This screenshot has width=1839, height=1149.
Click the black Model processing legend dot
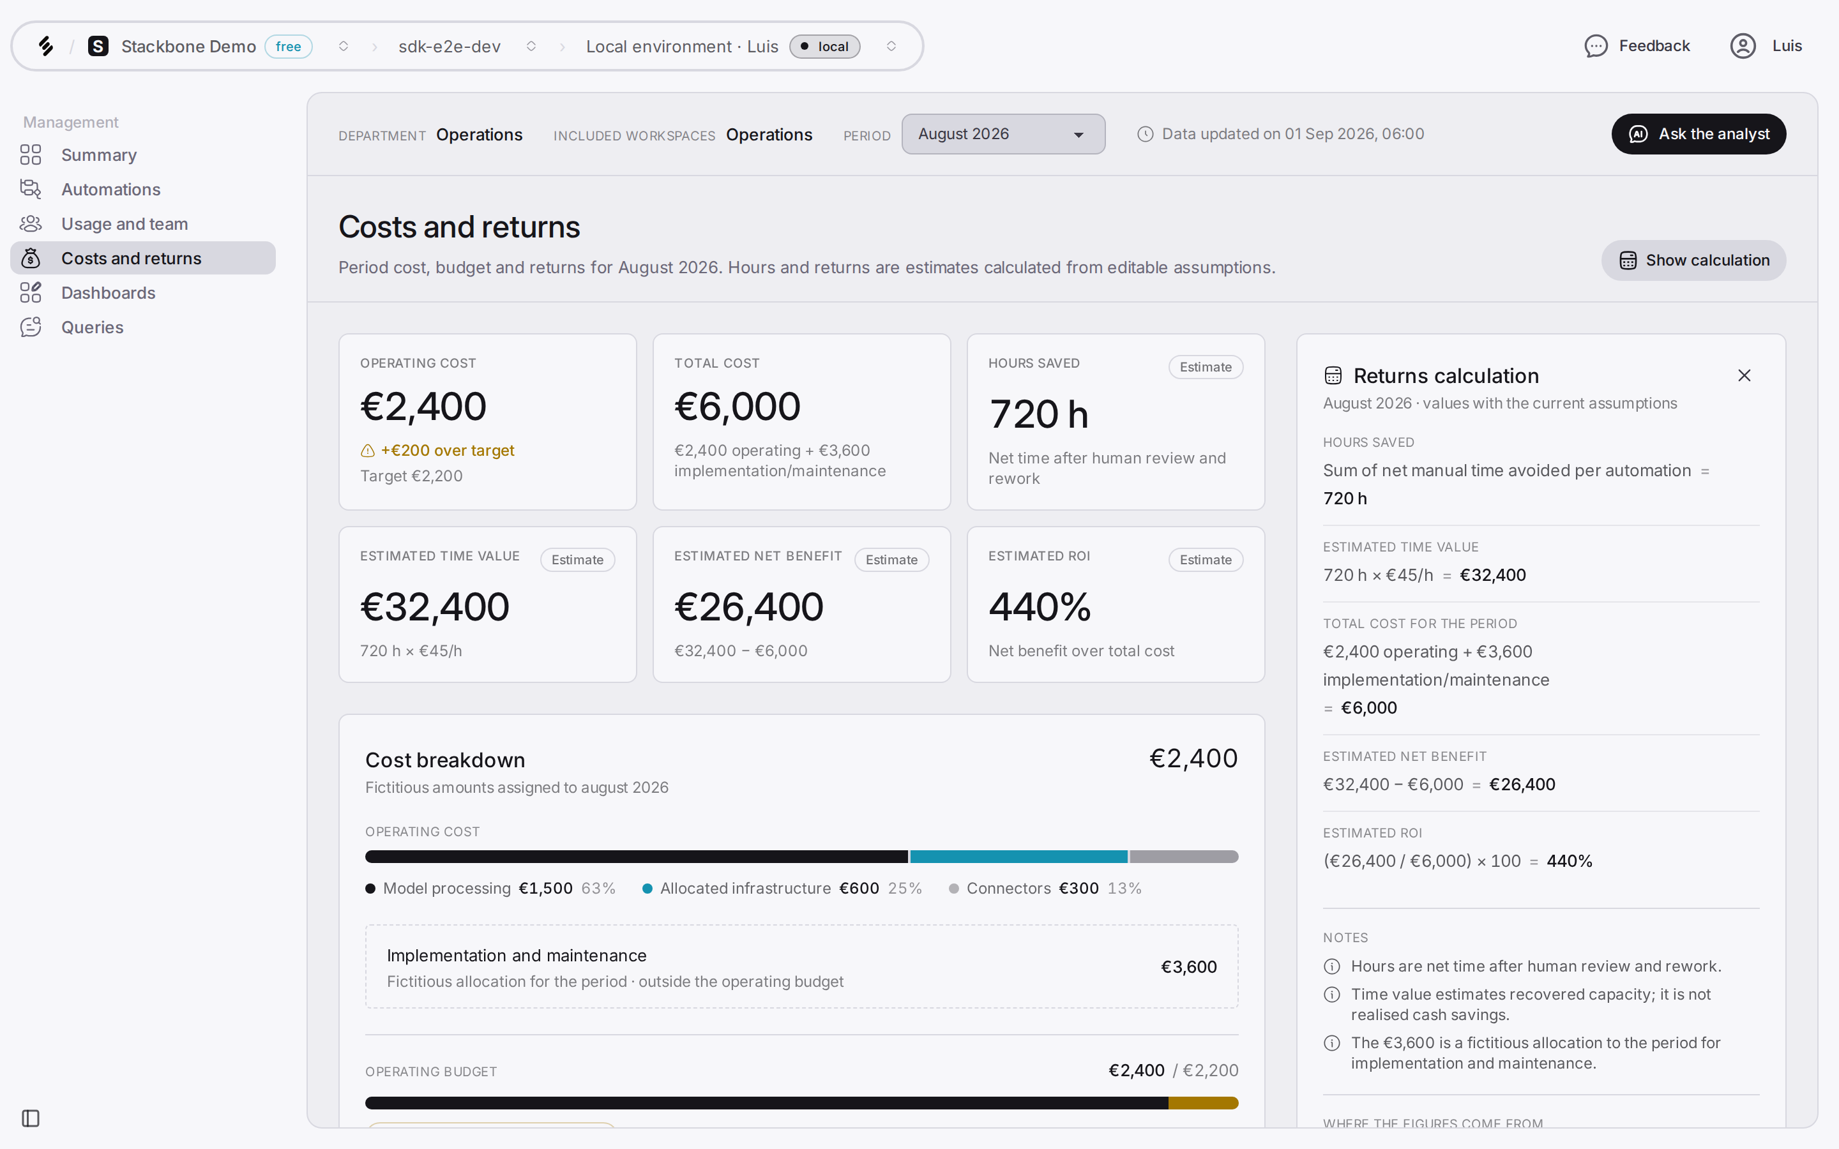tap(370, 889)
